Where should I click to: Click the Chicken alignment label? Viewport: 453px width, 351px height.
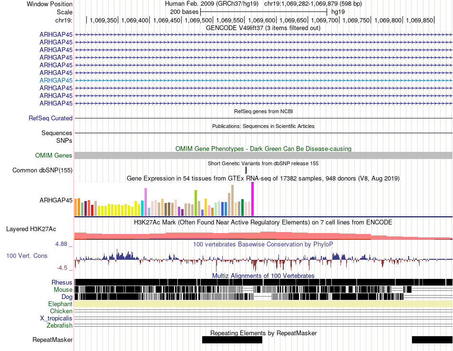click(x=61, y=311)
